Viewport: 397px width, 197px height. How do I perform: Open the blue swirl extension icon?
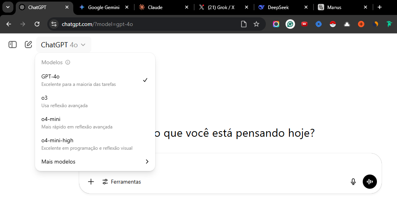319,24
